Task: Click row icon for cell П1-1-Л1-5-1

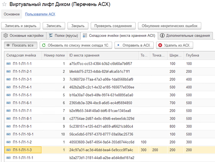Action: pyautogui.click(x=8, y=95)
